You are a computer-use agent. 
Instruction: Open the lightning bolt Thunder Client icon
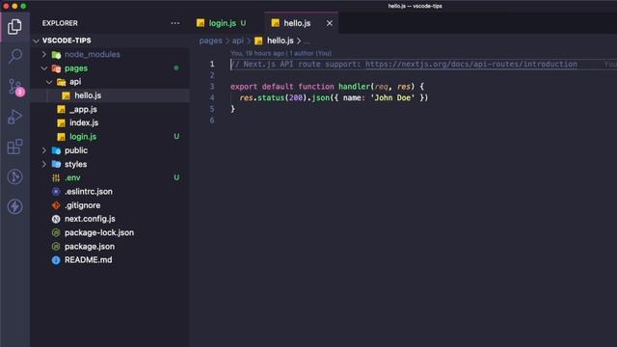(x=15, y=206)
